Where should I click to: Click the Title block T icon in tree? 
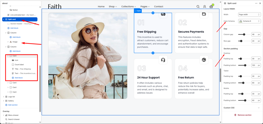coord(13,69)
